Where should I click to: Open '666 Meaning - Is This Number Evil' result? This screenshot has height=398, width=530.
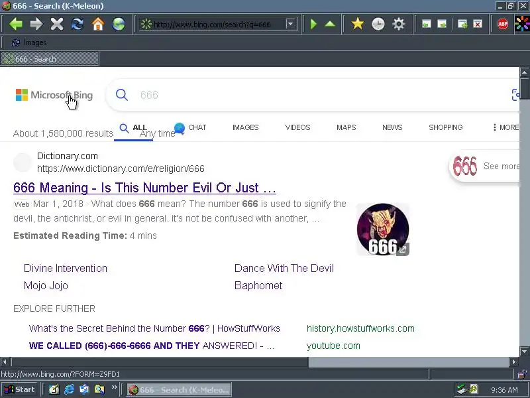144,188
